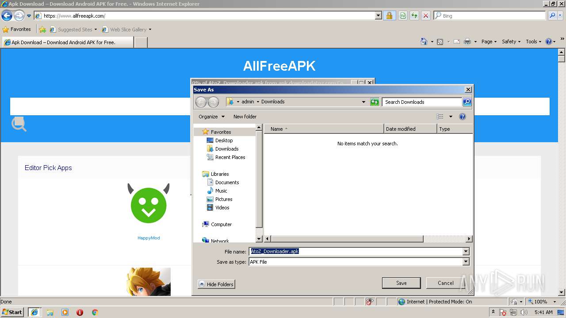Select Music library in navigation pane
Screen dimensions: 566x318
click(221, 191)
